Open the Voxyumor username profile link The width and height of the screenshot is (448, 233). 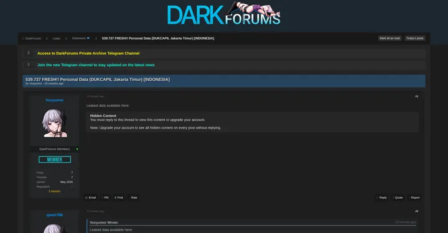click(x=54, y=100)
